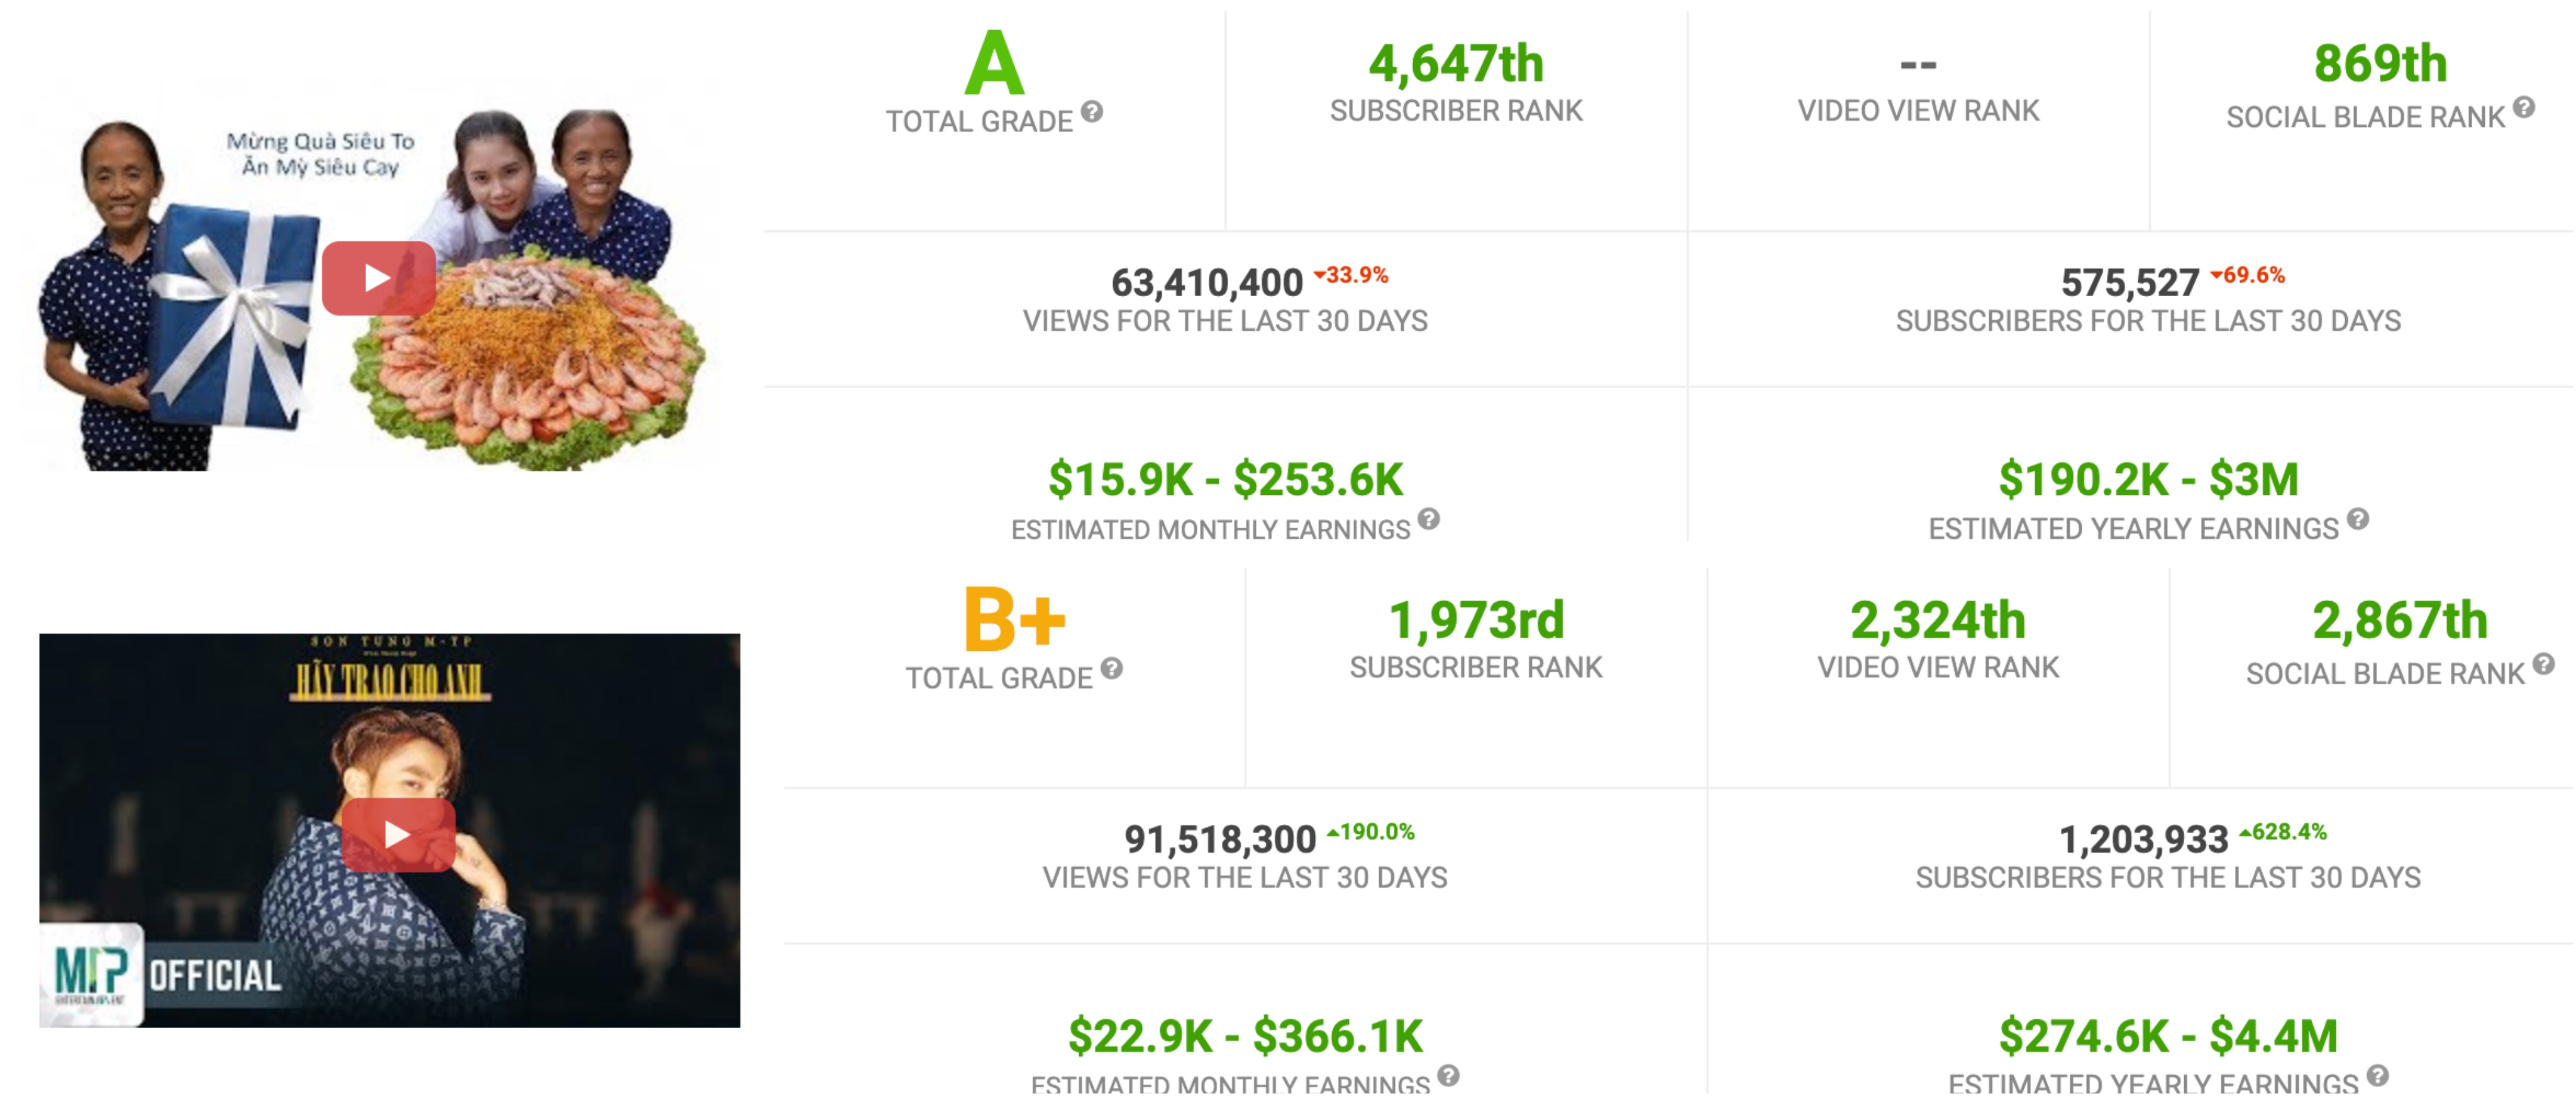Click the 2,867th Social Blade rank value

tap(2400, 620)
